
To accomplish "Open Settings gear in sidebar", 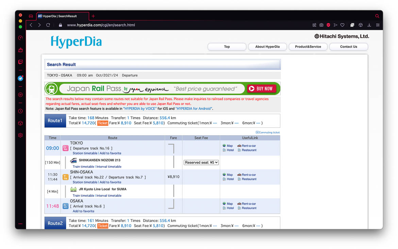I will pos(20,135).
